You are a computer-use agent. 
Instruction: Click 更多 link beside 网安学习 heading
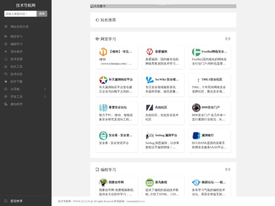tap(228, 39)
